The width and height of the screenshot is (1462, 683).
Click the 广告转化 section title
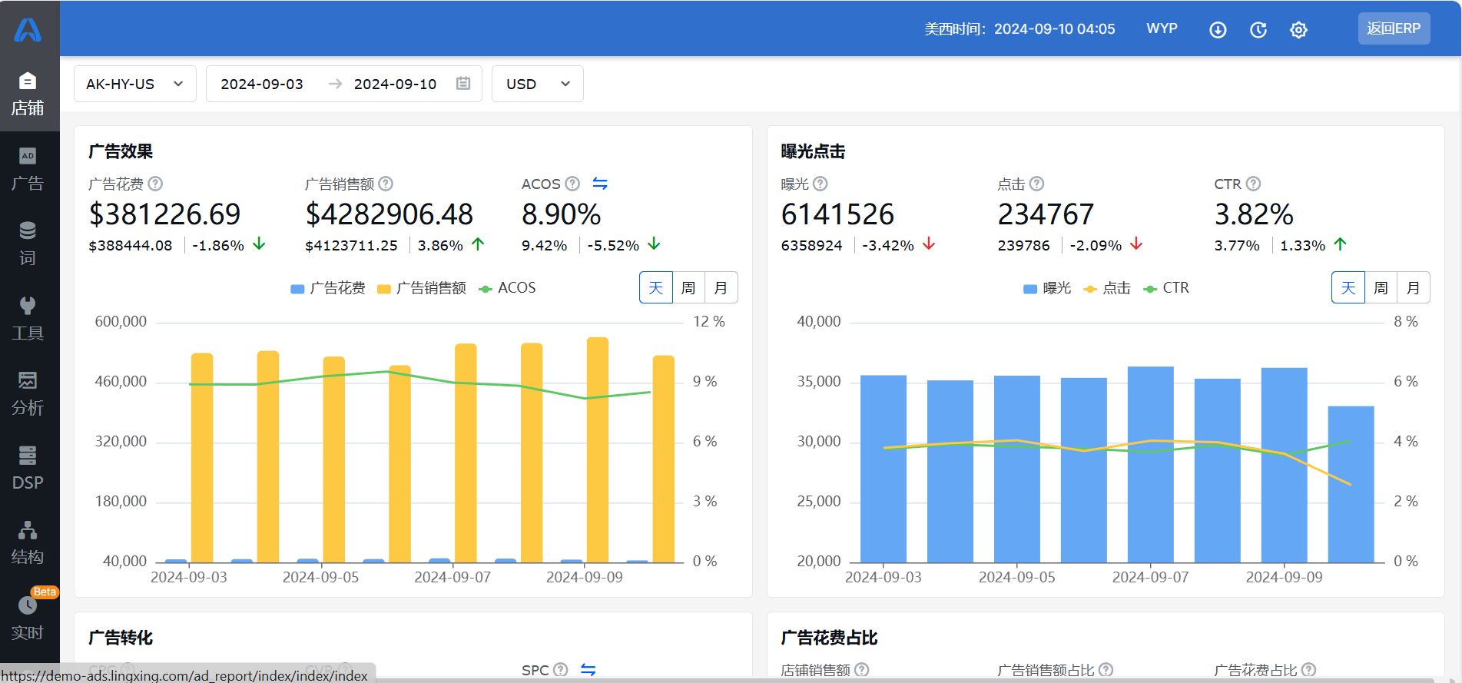click(121, 638)
